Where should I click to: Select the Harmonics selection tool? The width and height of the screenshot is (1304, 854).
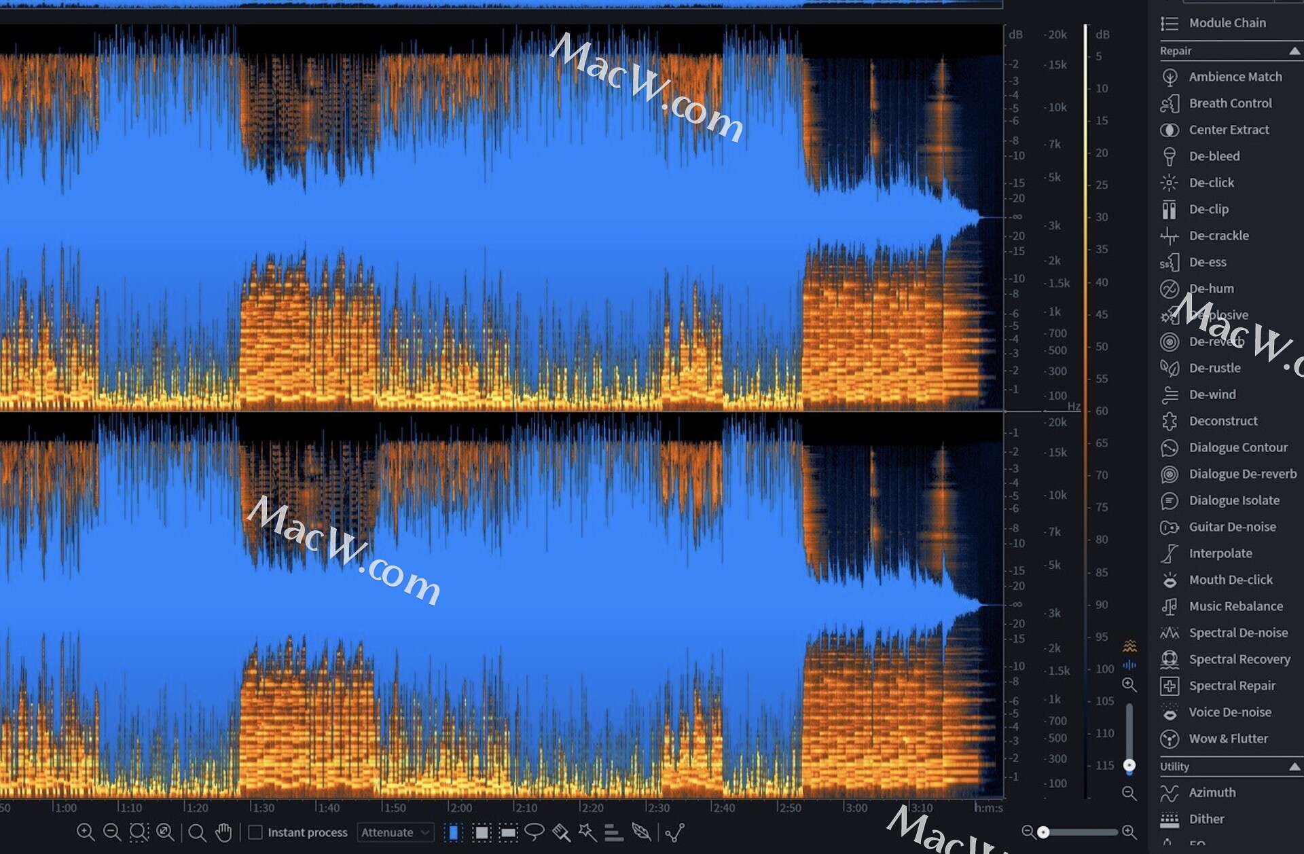[x=614, y=832]
